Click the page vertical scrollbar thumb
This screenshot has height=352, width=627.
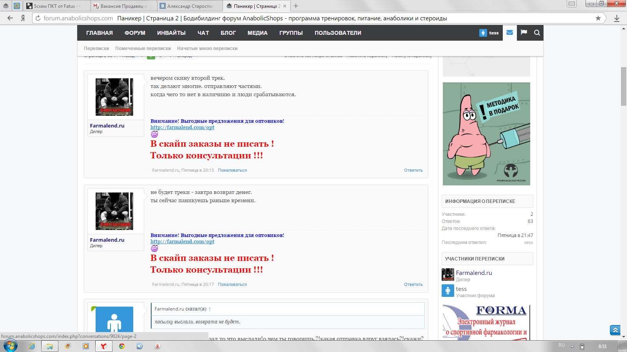[x=623, y=86]
